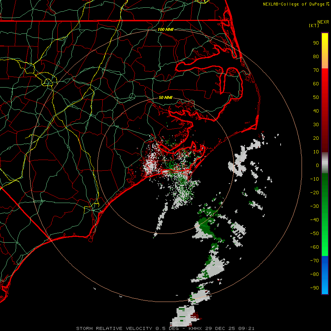This screenshot has height=331, width=331.
Task: Click the -90 value on the velocity scale
Action: click(x=314, y=288)
